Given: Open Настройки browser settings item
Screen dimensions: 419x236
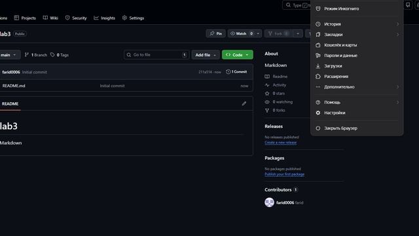Looking at the screenshot, I should 357,113.
